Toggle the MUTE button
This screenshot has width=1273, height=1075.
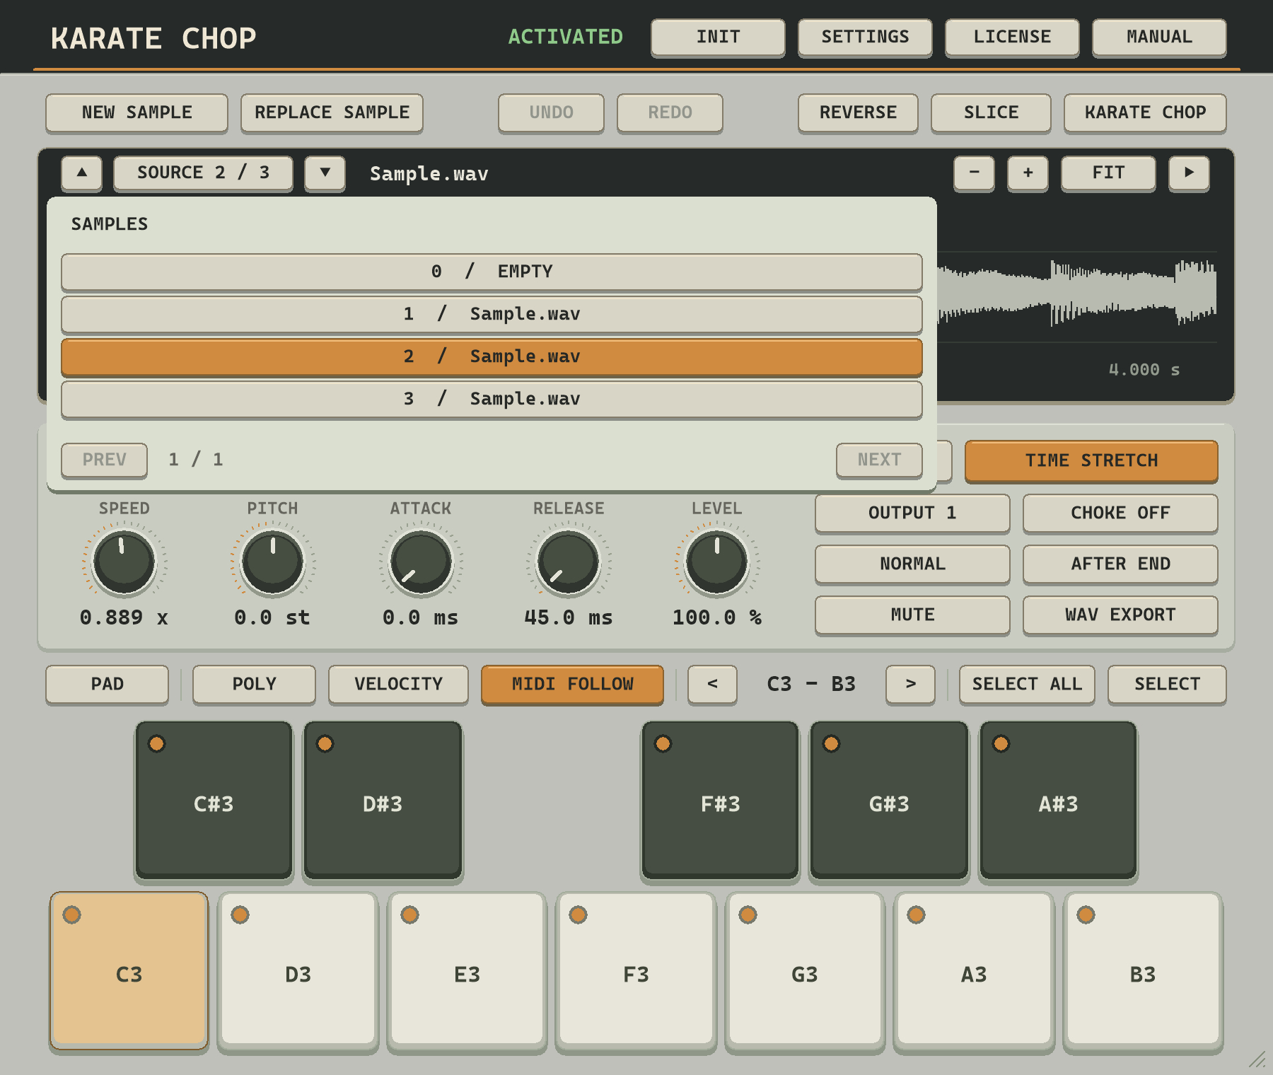pyautogui.click(x=912, y=615)
